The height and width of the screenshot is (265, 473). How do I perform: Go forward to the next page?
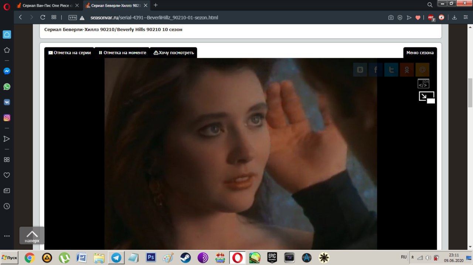coord(31,17)
